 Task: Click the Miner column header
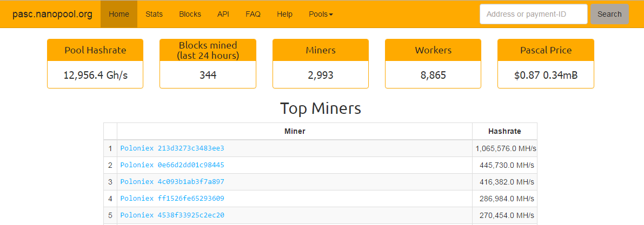tap(295, 132)
